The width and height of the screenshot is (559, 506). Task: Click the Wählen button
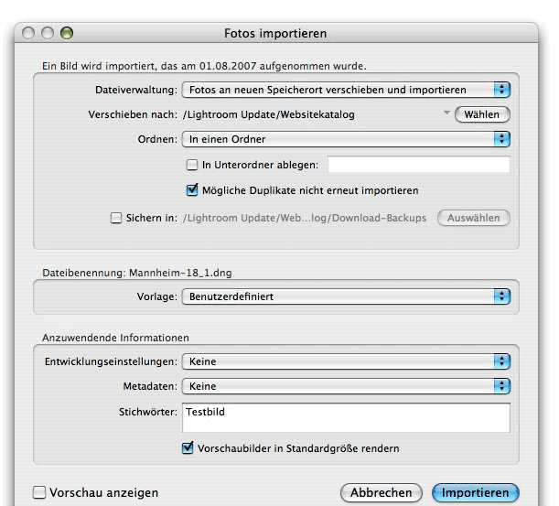pos(482,114)
